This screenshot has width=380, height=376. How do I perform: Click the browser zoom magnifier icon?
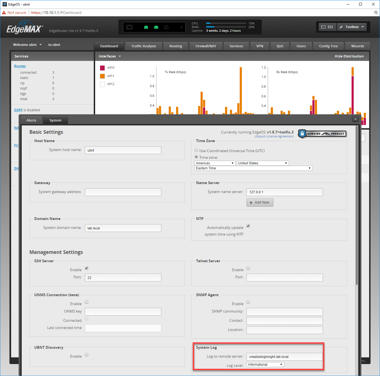(x=376, y=13)
